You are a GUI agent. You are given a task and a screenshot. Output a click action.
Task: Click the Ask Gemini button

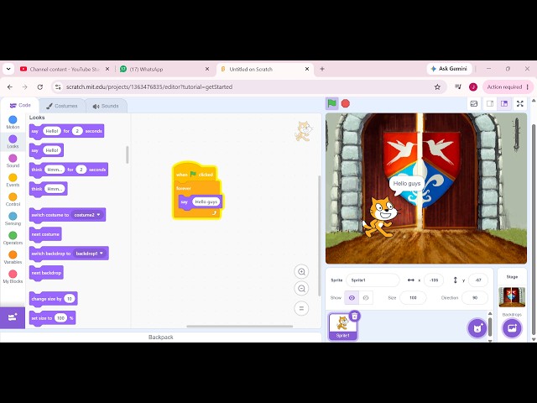coord(449,69)
